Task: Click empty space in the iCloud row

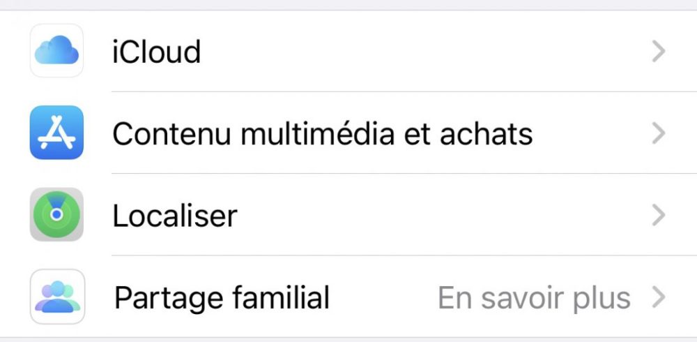Action: click(x=418, y=52)
